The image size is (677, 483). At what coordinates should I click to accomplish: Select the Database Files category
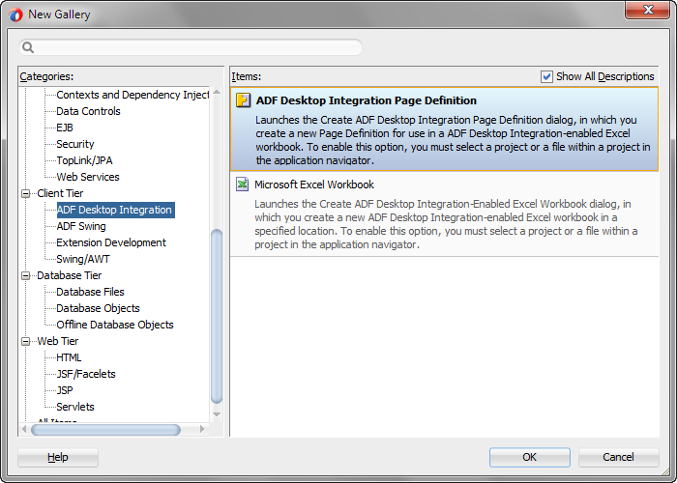pyautogui.click(x=90, y=292)
